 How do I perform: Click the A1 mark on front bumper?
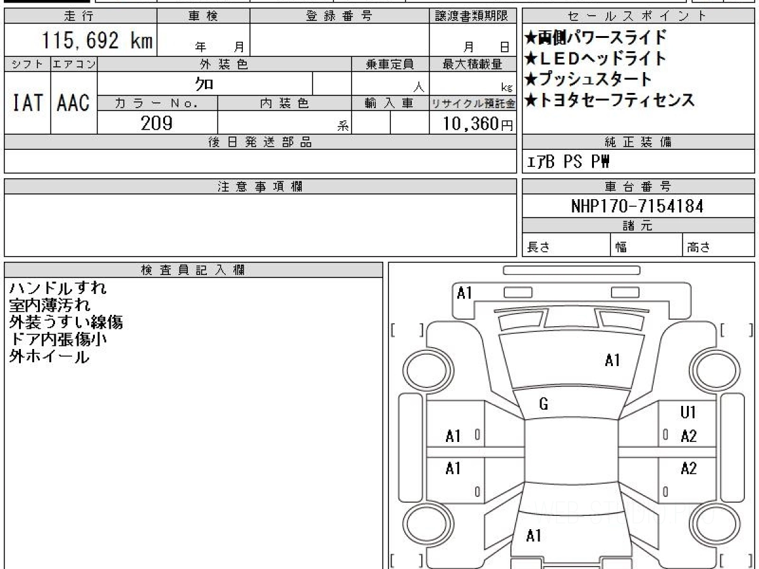click(x=465, y=293)
